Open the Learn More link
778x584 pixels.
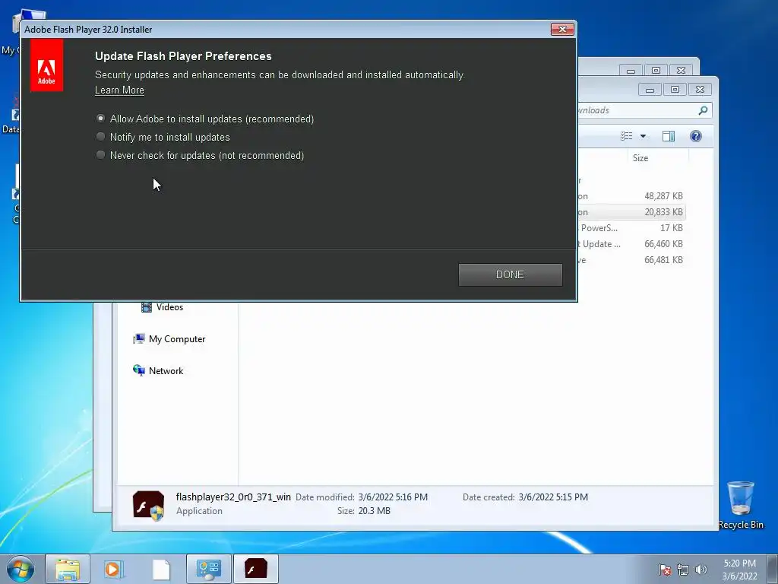(x=119, y=90)
